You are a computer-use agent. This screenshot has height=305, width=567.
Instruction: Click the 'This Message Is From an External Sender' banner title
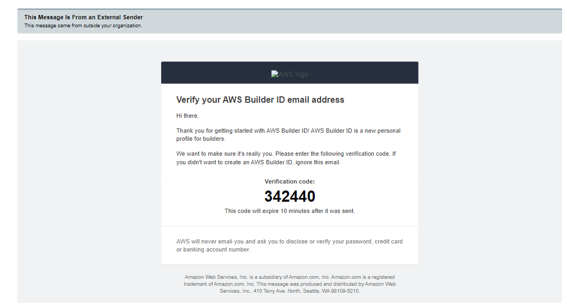click(x=84, y=17)
